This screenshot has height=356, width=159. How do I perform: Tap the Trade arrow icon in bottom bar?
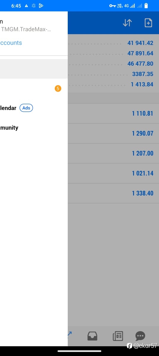click(x=70, y=334)
